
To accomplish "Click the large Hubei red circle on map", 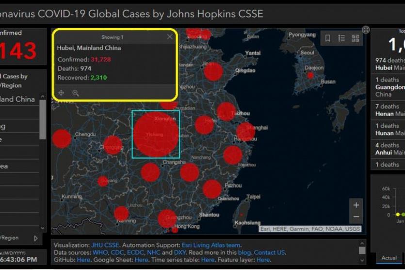I will (x=156, y=135).
